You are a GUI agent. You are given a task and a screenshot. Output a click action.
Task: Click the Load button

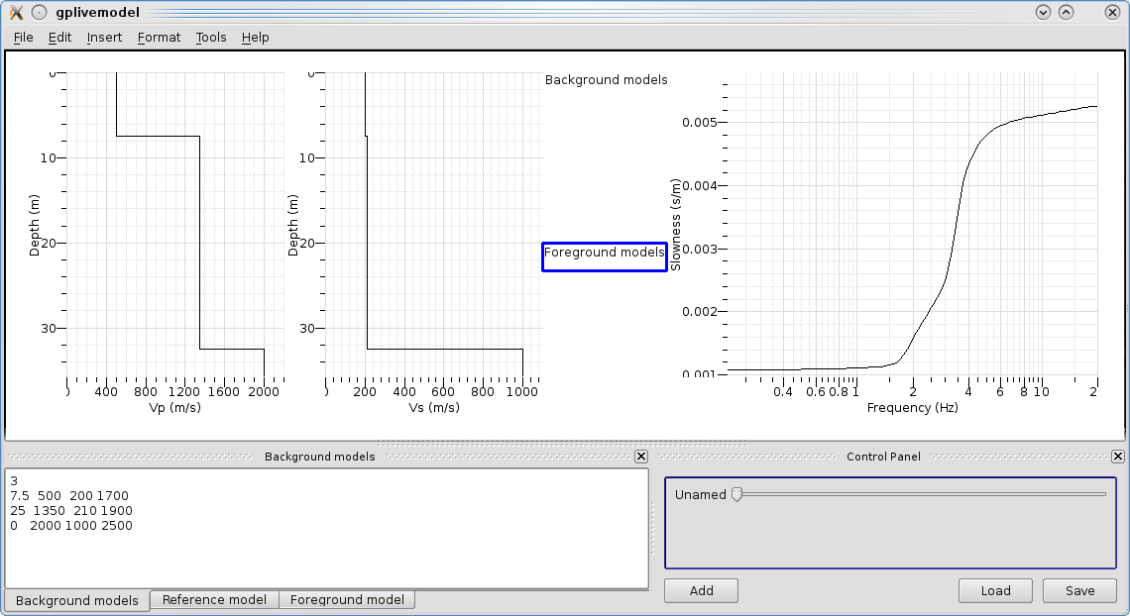point(995,591)
